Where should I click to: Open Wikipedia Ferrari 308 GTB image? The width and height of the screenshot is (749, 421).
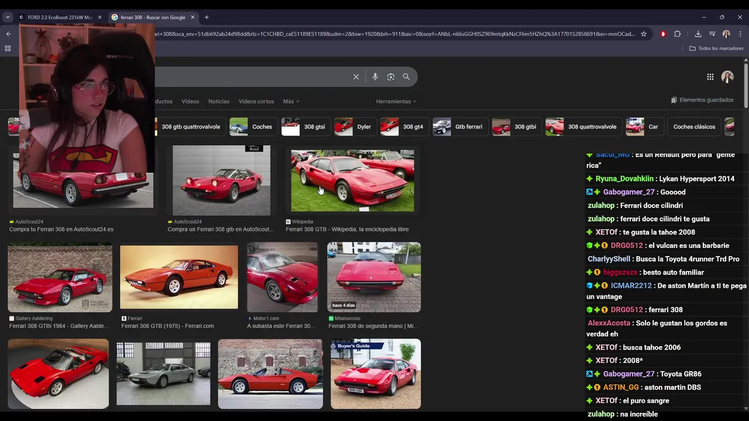coord(352,181)
